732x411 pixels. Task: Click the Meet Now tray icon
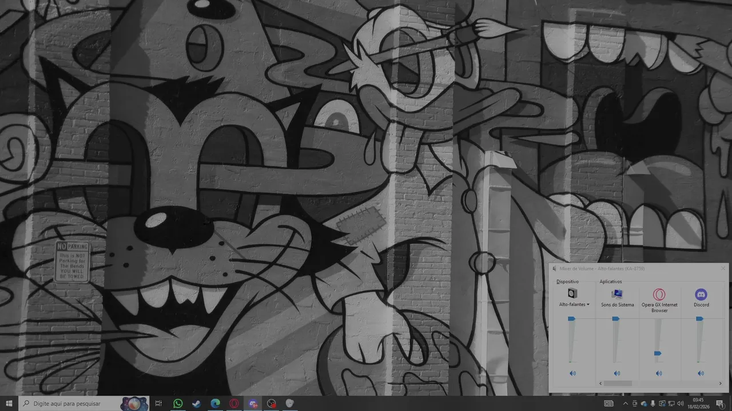[635, 404]
